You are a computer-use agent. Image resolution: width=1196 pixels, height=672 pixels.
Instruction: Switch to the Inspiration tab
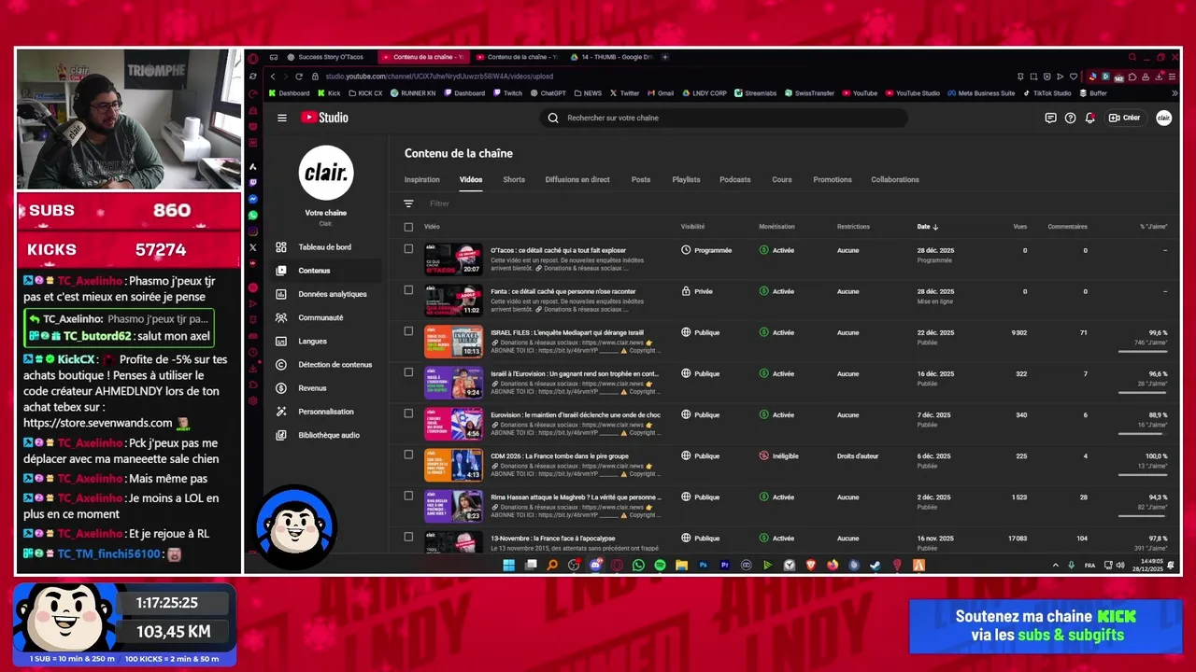(x=422, y=179)
